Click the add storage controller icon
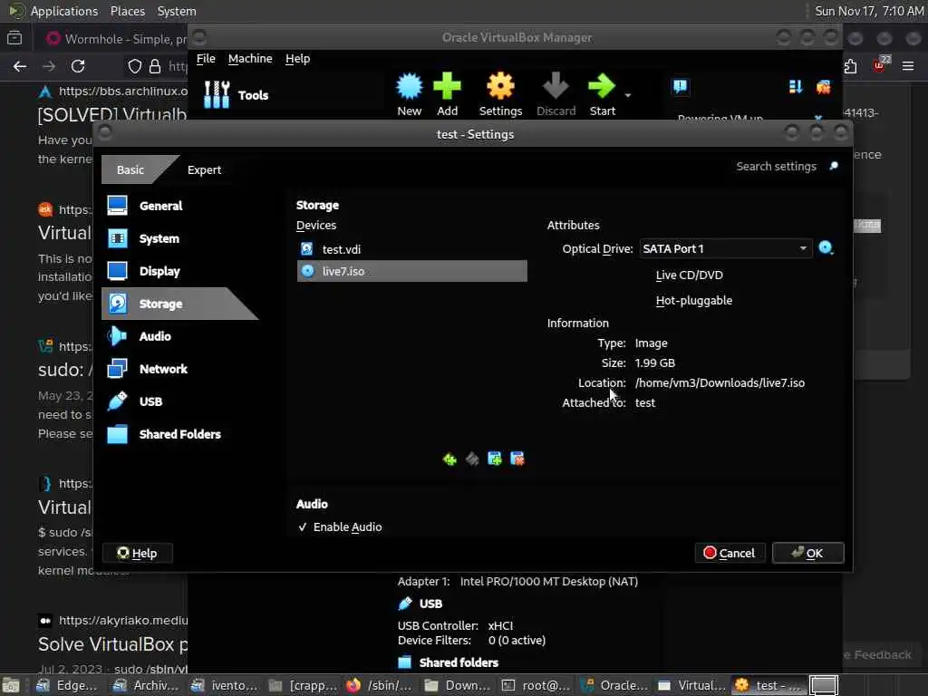Viewport: 928px width, 696px height. (449, 459)
